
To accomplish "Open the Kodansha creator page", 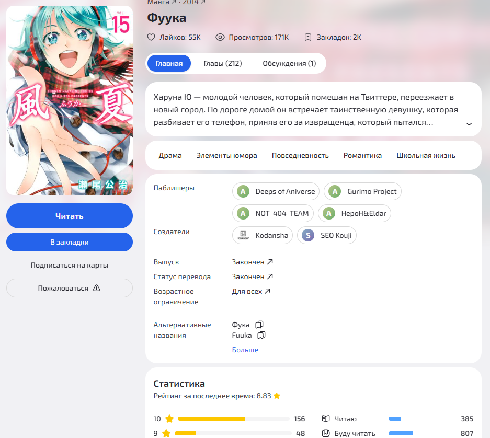I will (263, 235).
